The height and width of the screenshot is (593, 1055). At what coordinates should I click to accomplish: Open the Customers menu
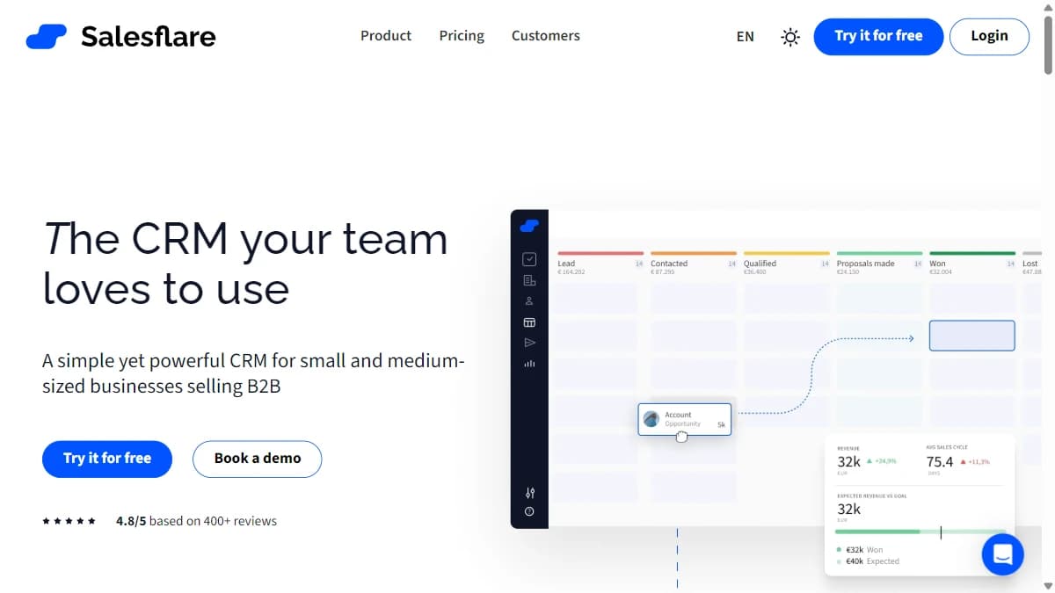click(546, 36)
